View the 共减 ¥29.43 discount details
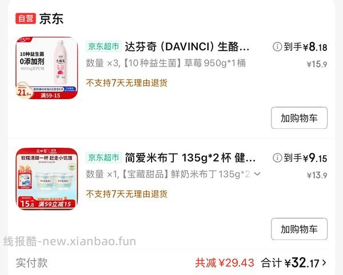343x275 pixels. 225,263
